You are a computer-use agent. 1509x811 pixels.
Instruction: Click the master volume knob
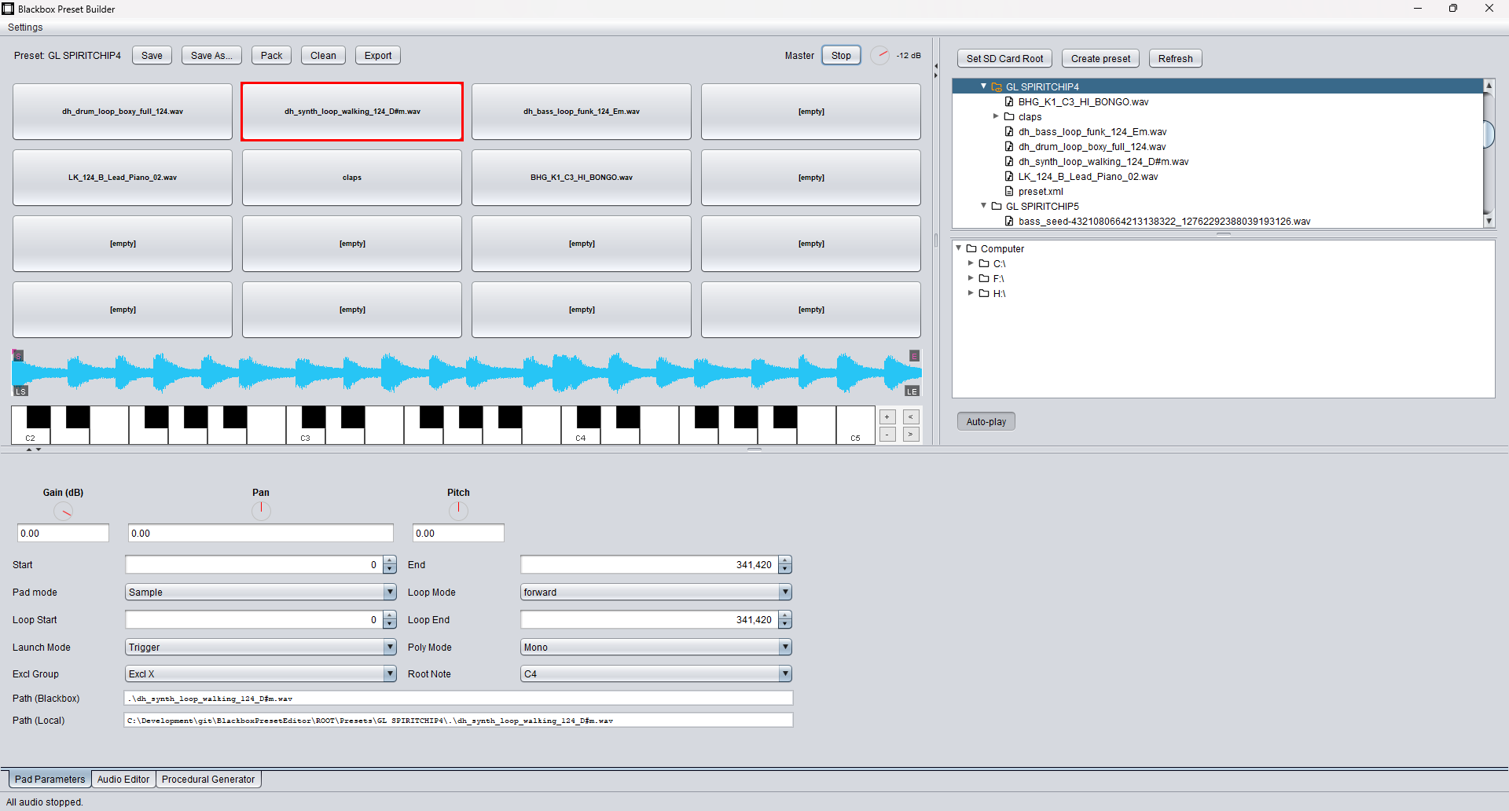click(x=880, y=55)
